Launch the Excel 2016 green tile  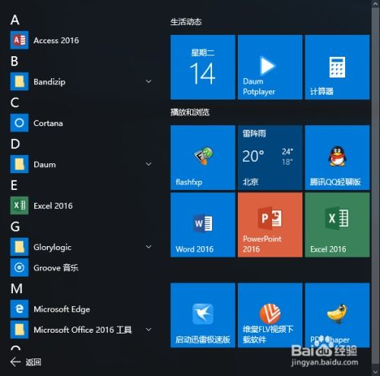click(x=337, y=225)
